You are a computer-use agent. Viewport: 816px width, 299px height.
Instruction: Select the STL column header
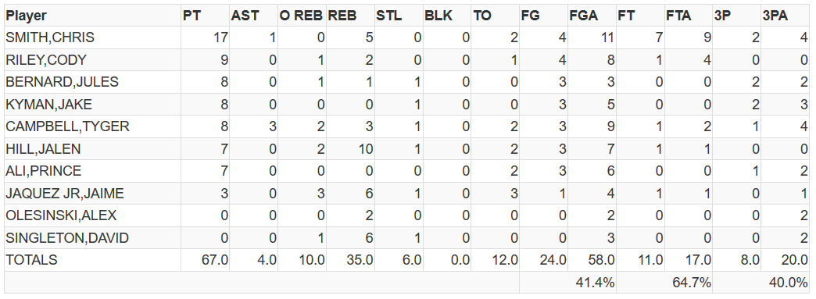(x=399, y=16)
